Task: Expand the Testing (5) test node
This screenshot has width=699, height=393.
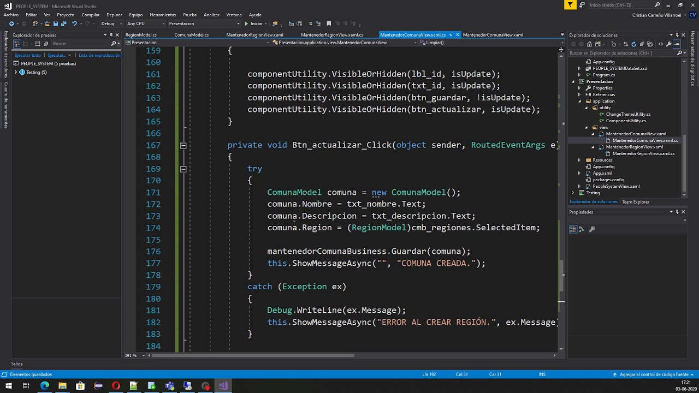Action: click(x=16, y=72)
